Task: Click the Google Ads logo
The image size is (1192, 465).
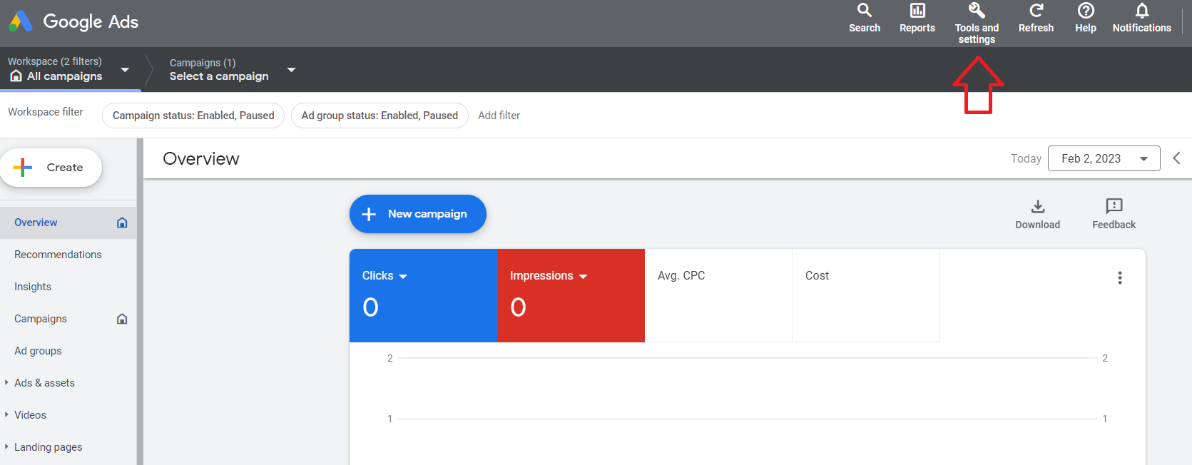Action: tap(73, 21)
